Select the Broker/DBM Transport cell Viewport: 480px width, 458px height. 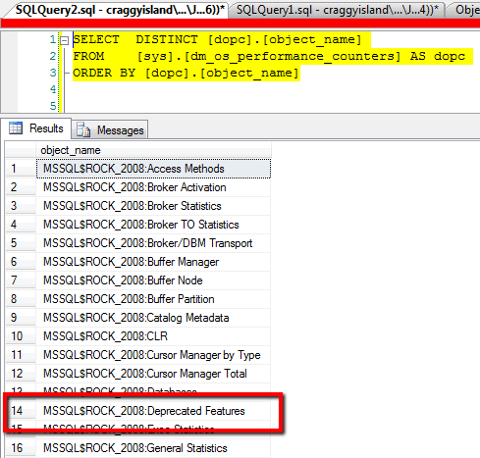point(153,243)
